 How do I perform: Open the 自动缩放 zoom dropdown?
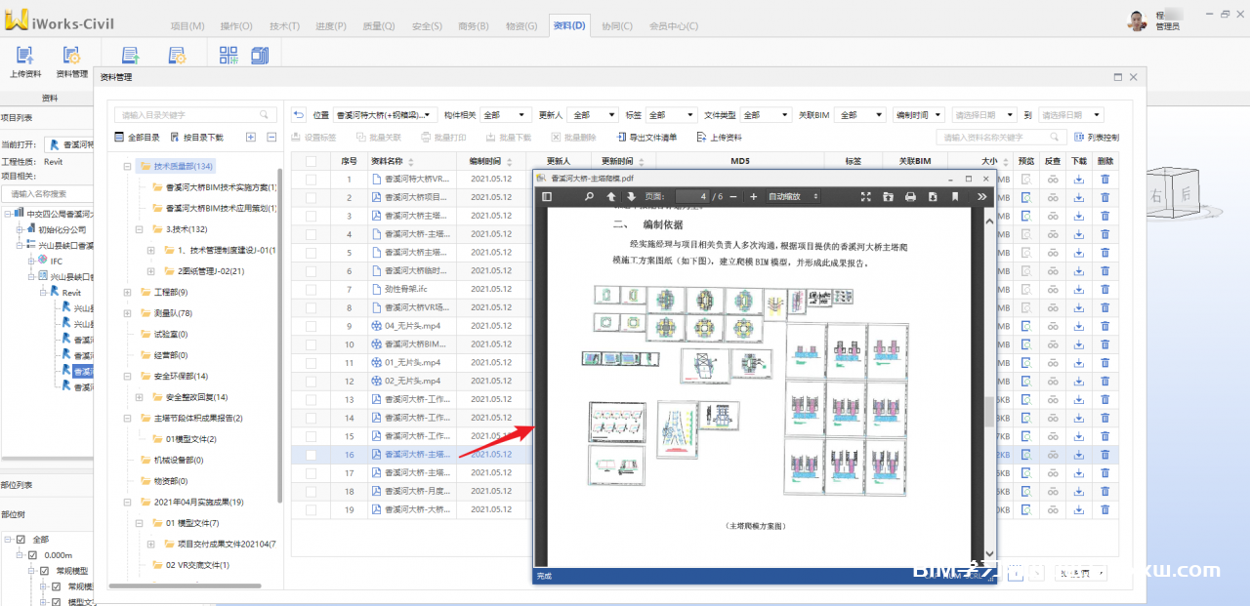[x=794, y=196]
